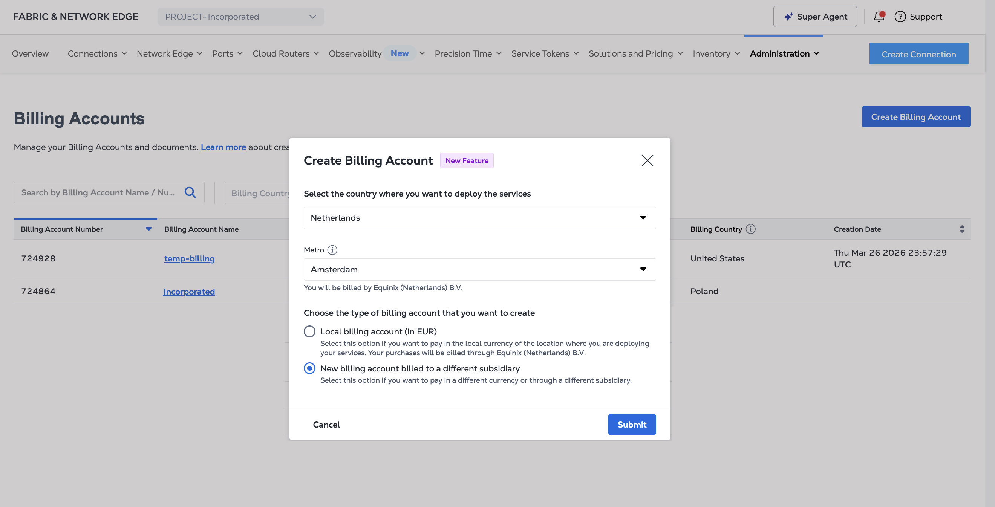Viewport: 995px width, 507px height.
Task: Select Local billing account radio option
Action: (x=309, y=331)
